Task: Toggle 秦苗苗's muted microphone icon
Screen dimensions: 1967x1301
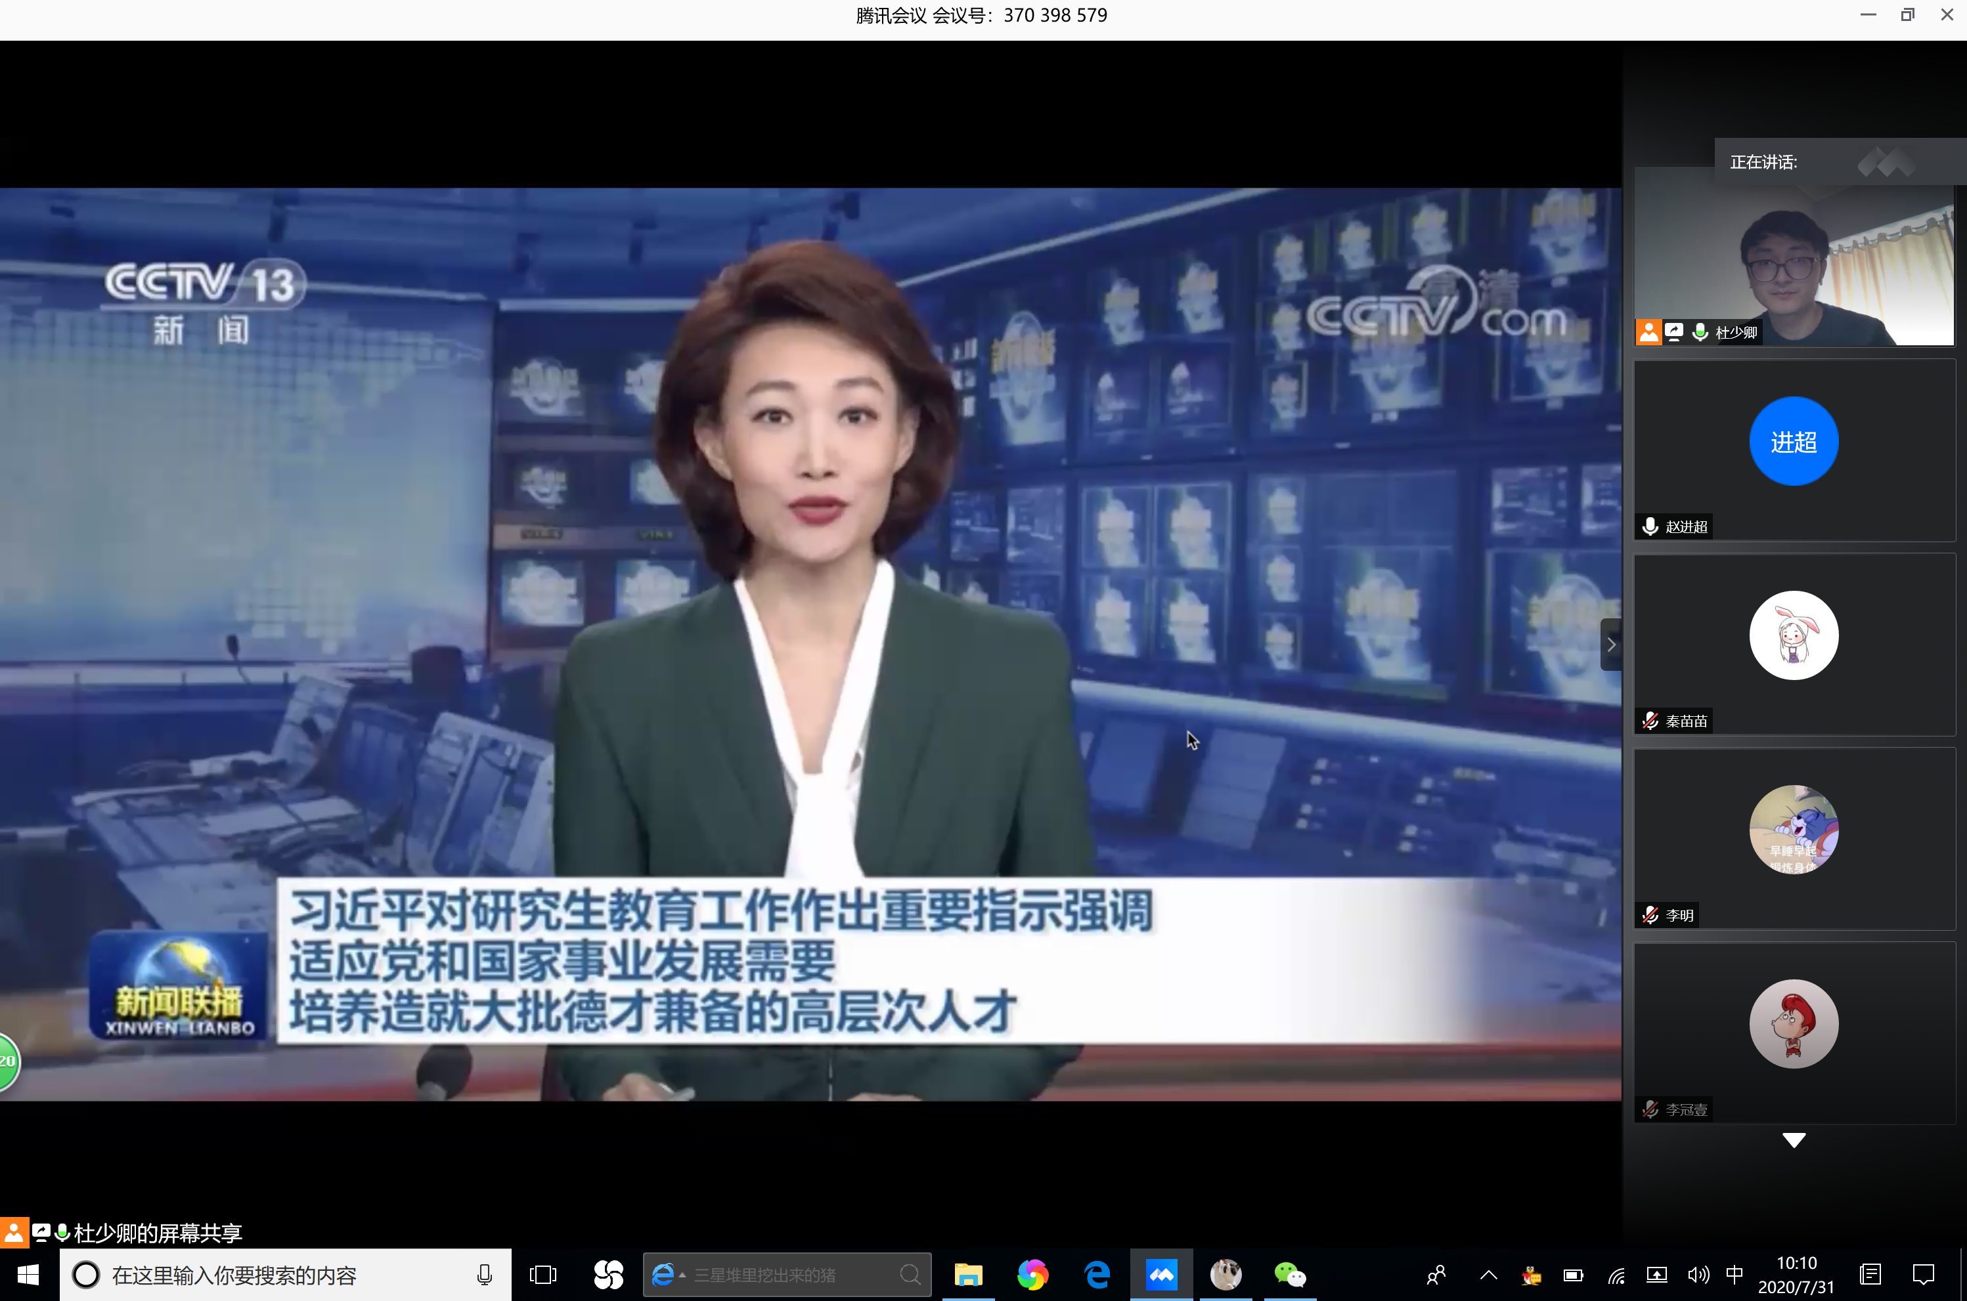Action: [1650, 721]
